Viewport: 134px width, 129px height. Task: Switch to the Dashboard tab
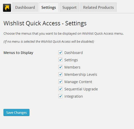pos(25,7)
